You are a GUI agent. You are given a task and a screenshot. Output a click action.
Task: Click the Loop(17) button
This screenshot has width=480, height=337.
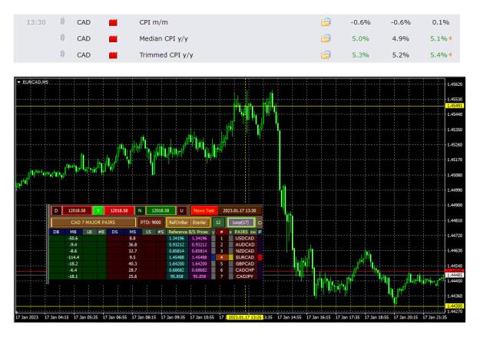pyautogui.click(x=241, y=223)
